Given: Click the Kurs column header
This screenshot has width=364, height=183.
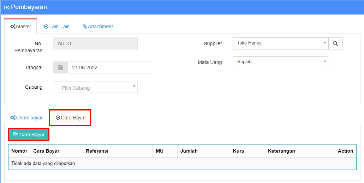Looking at the screenshot, I should point(238,151).
